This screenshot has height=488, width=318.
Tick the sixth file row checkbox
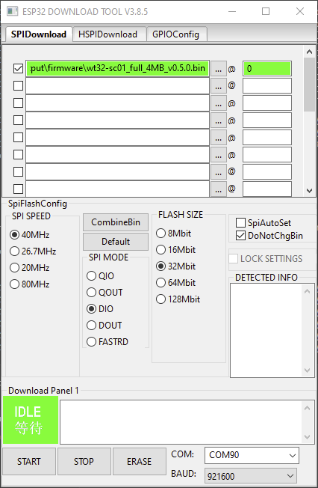19,154
